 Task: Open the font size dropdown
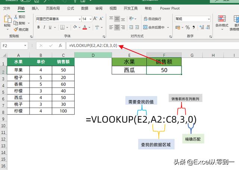tap(90, 19)
